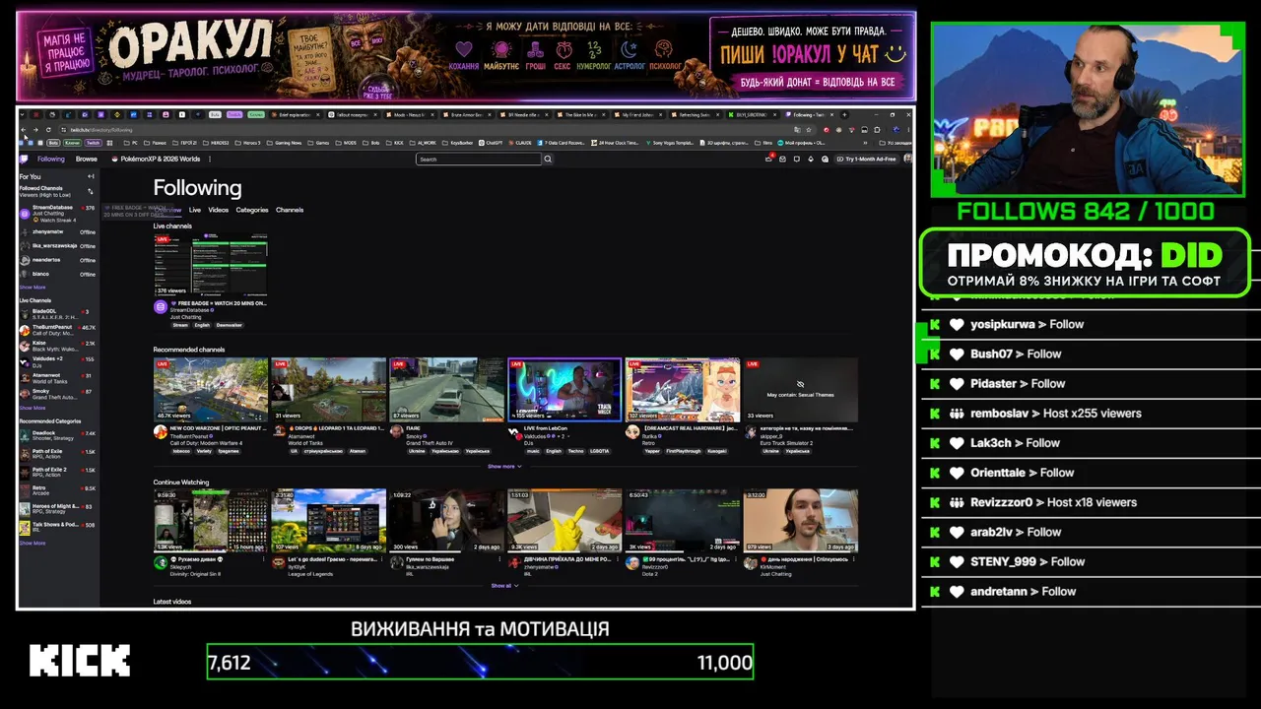
Task: Click Smoky channel row in Live Channels
Action: coord(58,394)
